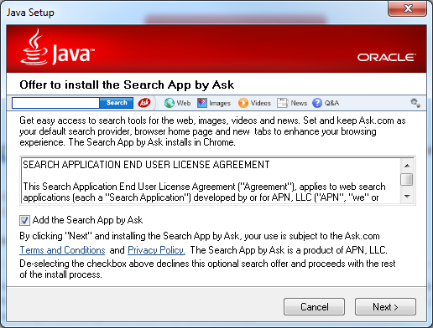Click the News newspaper icon

pos(282,103)
